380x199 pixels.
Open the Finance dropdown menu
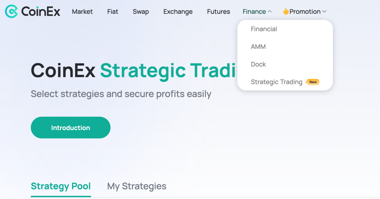coord(254,12)
